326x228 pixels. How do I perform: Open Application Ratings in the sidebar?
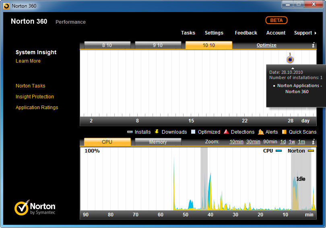coord(37,107)
